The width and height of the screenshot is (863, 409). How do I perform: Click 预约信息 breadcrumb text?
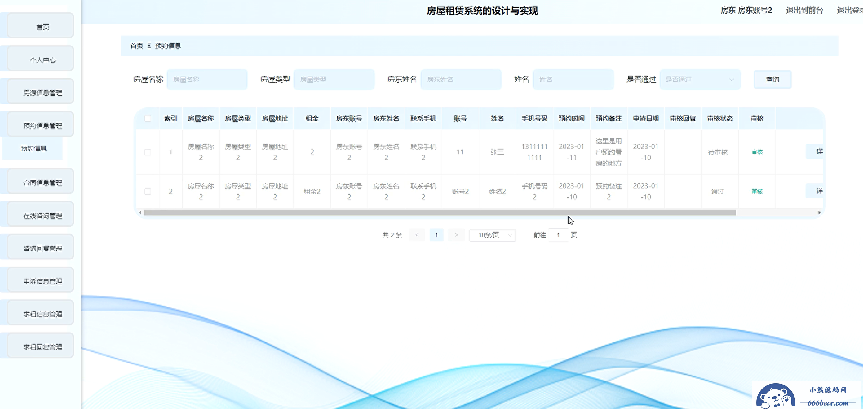168,46
